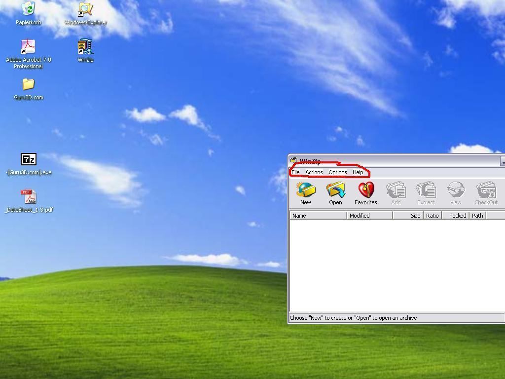Sort by the Ratio column header

pyautogui.click(x=432, y=216)
